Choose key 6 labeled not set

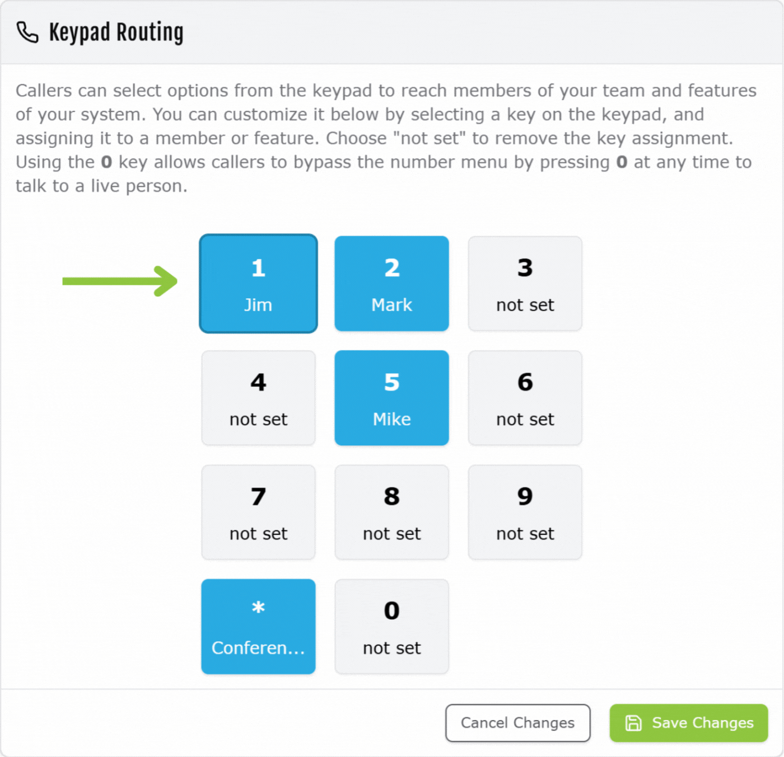pyautogui.click(x=525, y=398)
